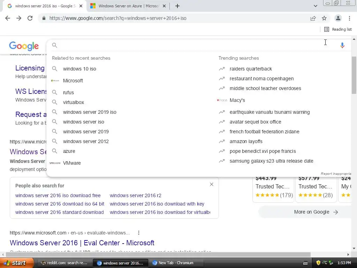
Task: Click the security shield tray icon
Action: (318, 263)
